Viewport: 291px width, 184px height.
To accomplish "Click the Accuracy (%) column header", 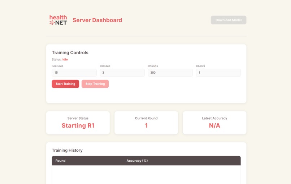I will coord(137,161).
